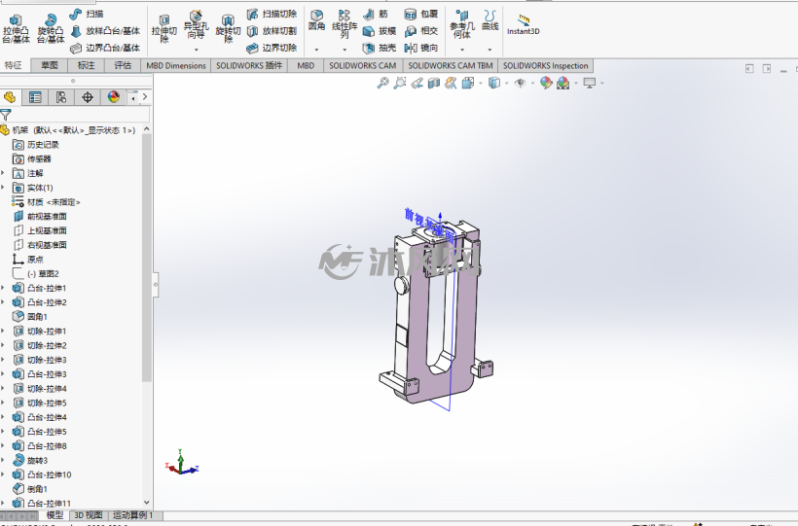Click the 扫描切除 swept cut tool
The width and height of the screenshot is (798, 526).
click(x=272, y=14)
